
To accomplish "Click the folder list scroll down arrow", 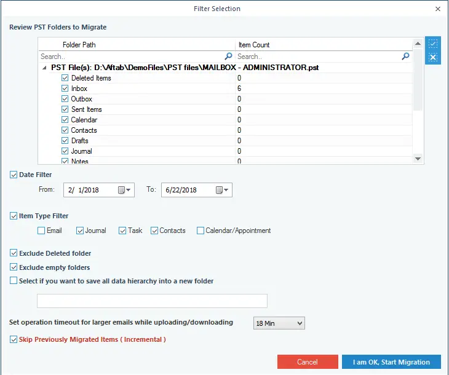I will coord(418,159).
